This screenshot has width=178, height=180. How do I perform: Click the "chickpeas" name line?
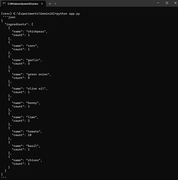pos(29,31)
